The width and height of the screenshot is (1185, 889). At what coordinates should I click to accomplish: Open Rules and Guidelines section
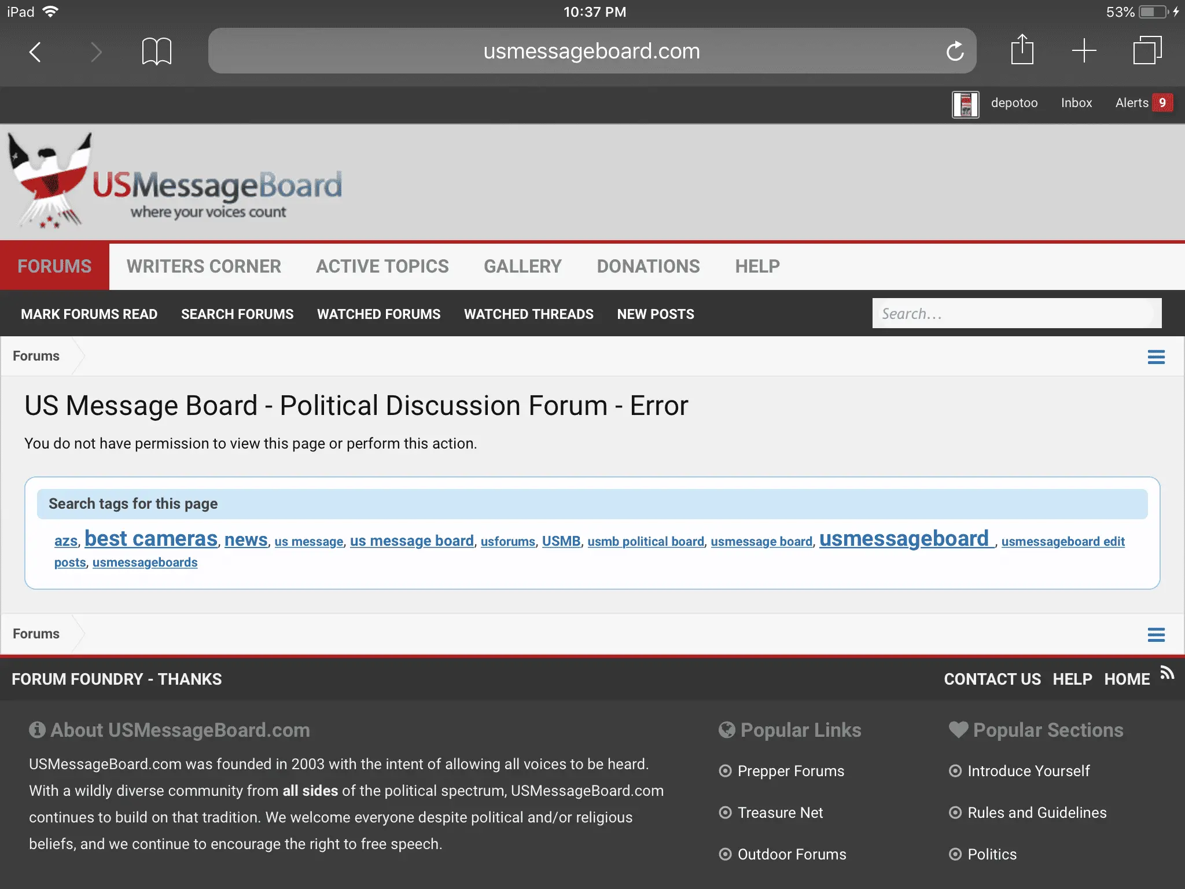point(1037,813)
